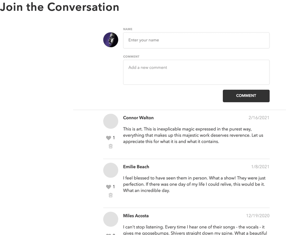Image resolution: width=286 pixels, height=235 pixels.
Task: Click Connor Walton's gray avatar placeholder
Action: click(x=111, y=121)
